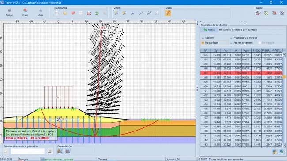
Task: Click the red printer shortcut icon
Action: (89, 13)
